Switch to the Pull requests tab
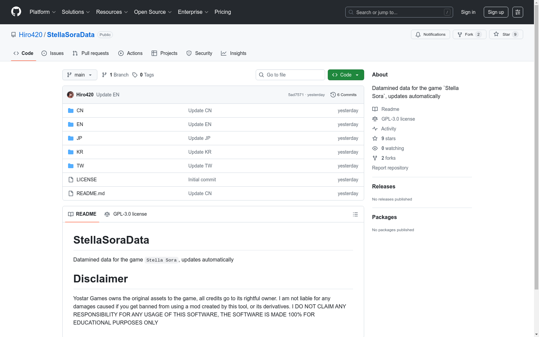This screenshot has height=337, width=539. point(91,53)
